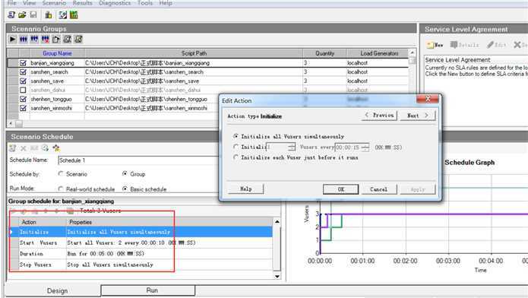The width and height of the screenshot is (528, 298).
Task: Toggle the sanshen_save group checkbox
Action: [x=23, y=81]
